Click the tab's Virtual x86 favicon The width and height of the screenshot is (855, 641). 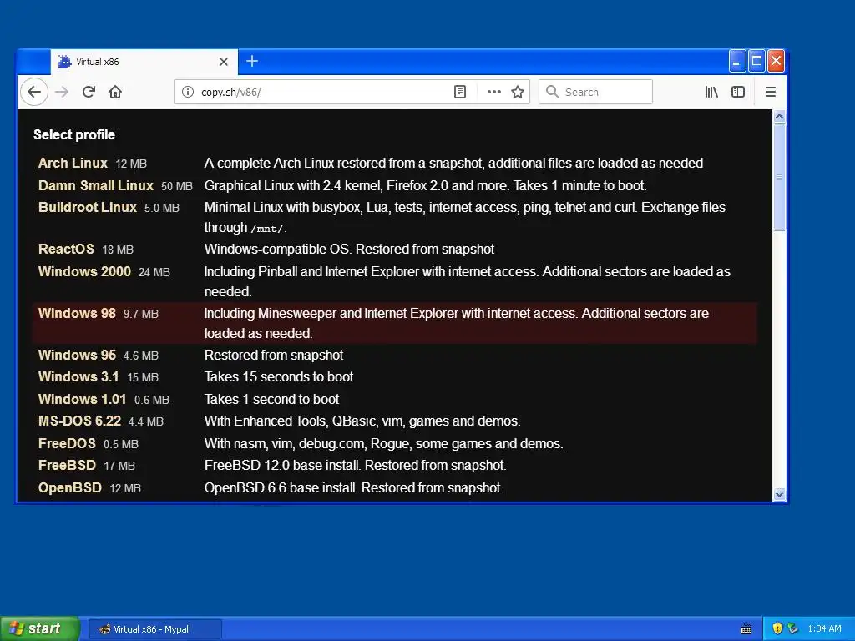[x=65, y=62]
